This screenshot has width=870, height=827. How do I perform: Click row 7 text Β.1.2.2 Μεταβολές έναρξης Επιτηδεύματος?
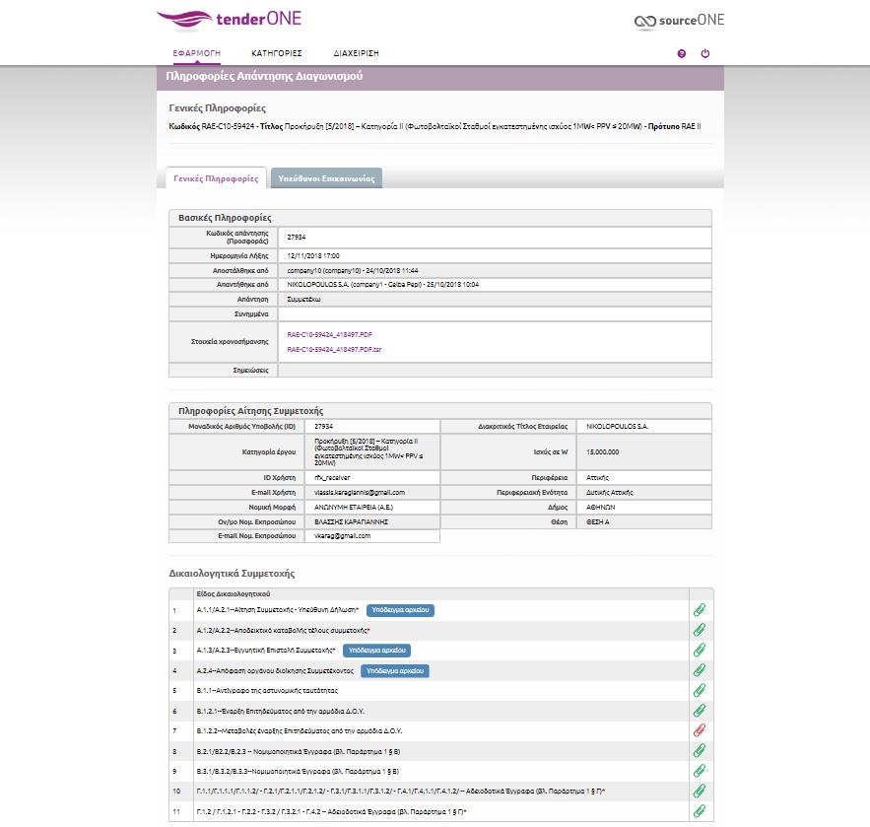[x=300, y=731]
